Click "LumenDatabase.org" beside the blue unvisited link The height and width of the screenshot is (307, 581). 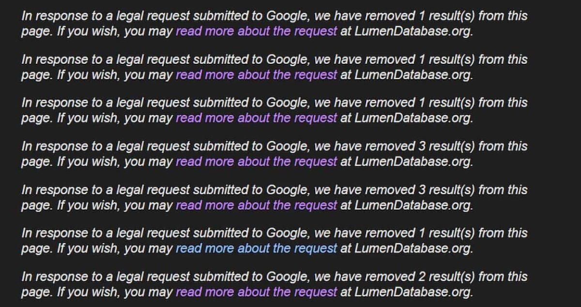413,249
